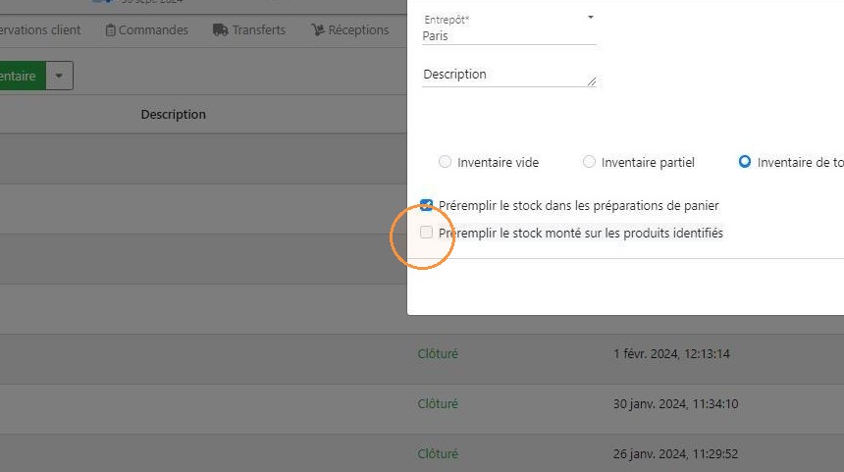
Task: Click the Réceptions tab icon
Action: (318, 29)
